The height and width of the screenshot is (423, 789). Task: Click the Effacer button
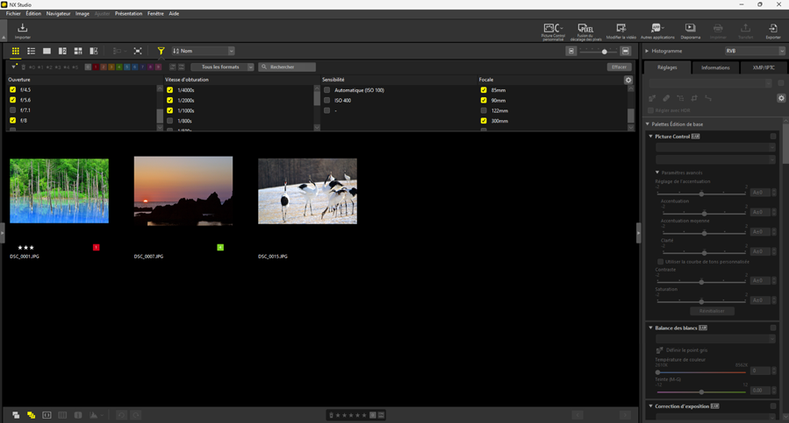(x=619, y=67)
